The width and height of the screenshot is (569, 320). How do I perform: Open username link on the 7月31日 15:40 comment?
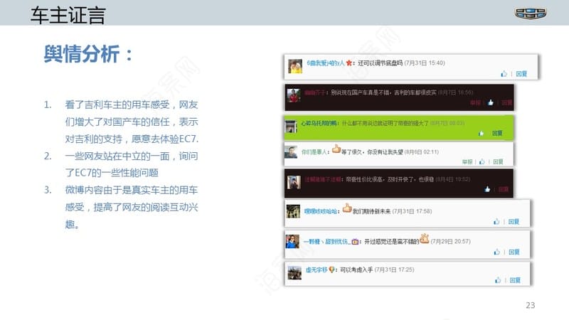pyautogui.click(x=326, y=63)
